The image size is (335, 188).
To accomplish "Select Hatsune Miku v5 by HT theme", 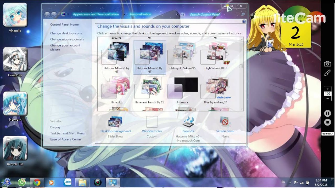I will 116,57.
